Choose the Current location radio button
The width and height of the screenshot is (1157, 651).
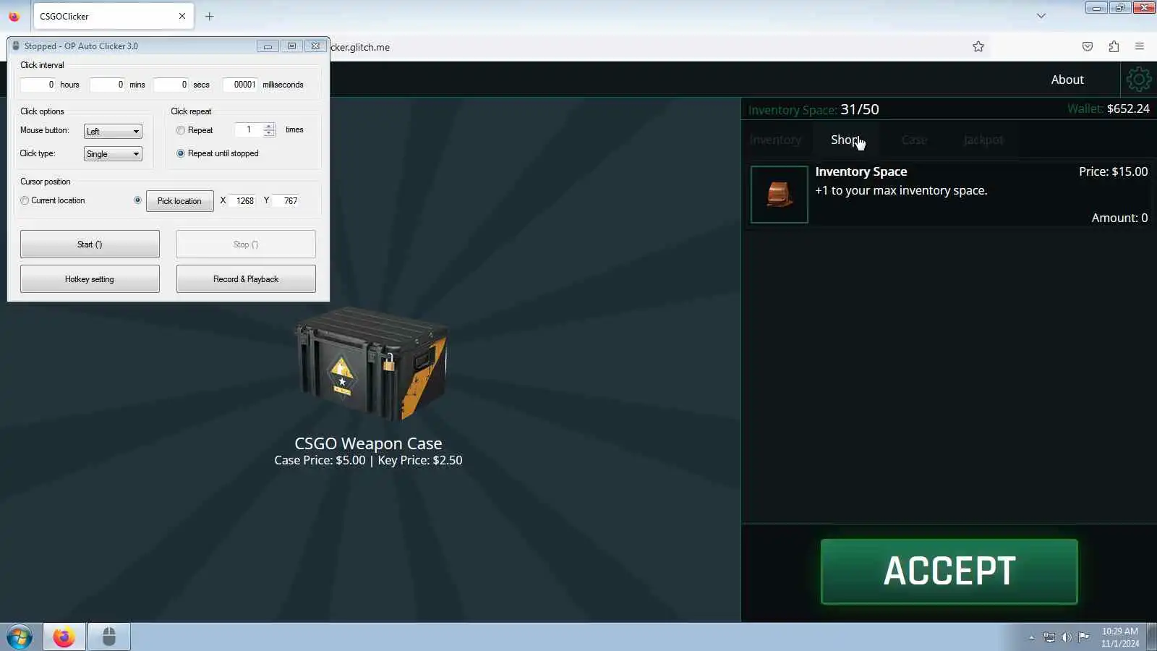click(x=25, y=201)
